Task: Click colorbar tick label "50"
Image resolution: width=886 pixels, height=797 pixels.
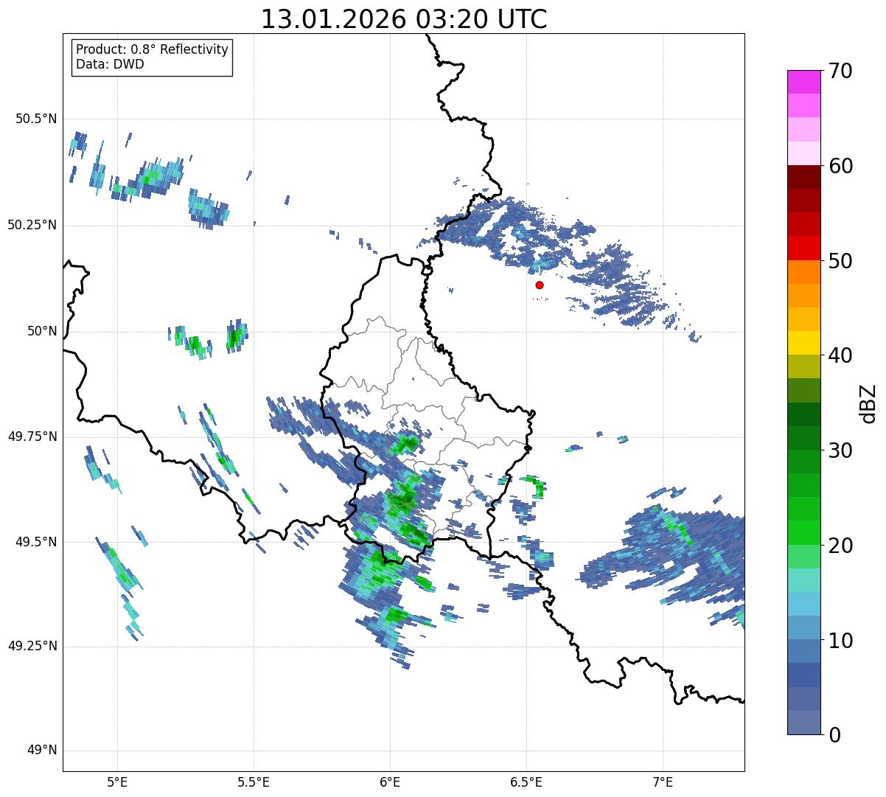Action: tap(841, 262)
